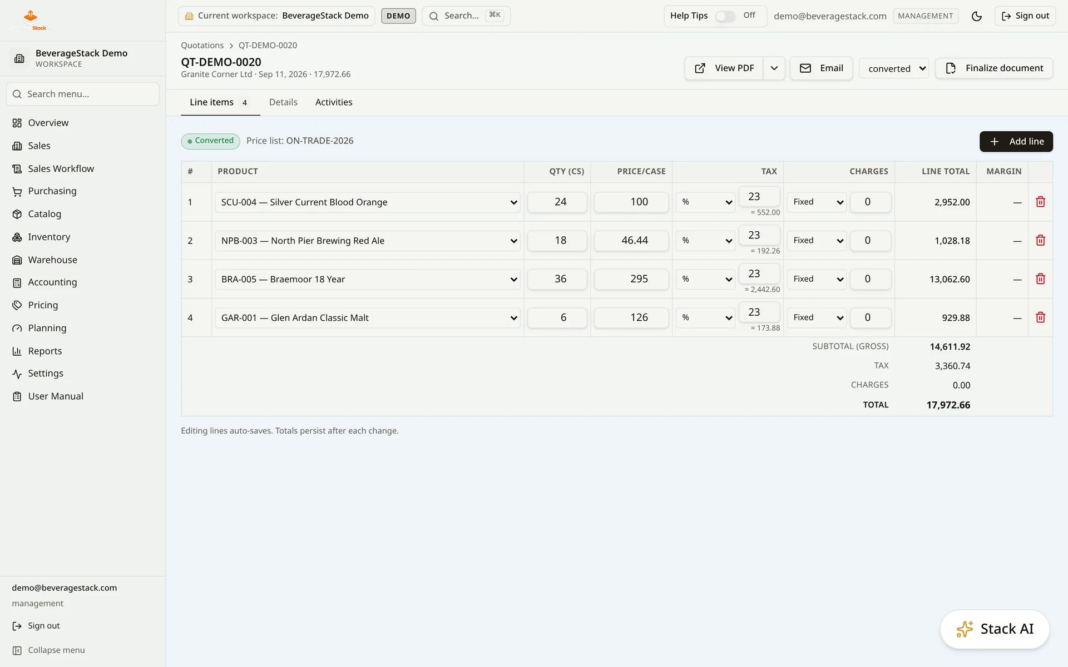Screen dimensions: 1068x667
Task: Open product dropdown for SCU-004 line
Action: coord(368,202)
